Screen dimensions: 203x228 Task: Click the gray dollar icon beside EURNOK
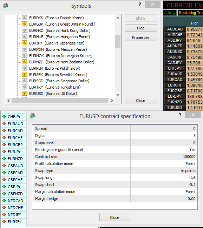coord(24,56)
